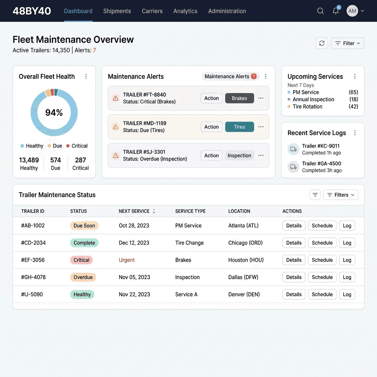Viewport: 377px width, 377px height.
Task: Click the AM user avatar
Action: pos(352,11)
